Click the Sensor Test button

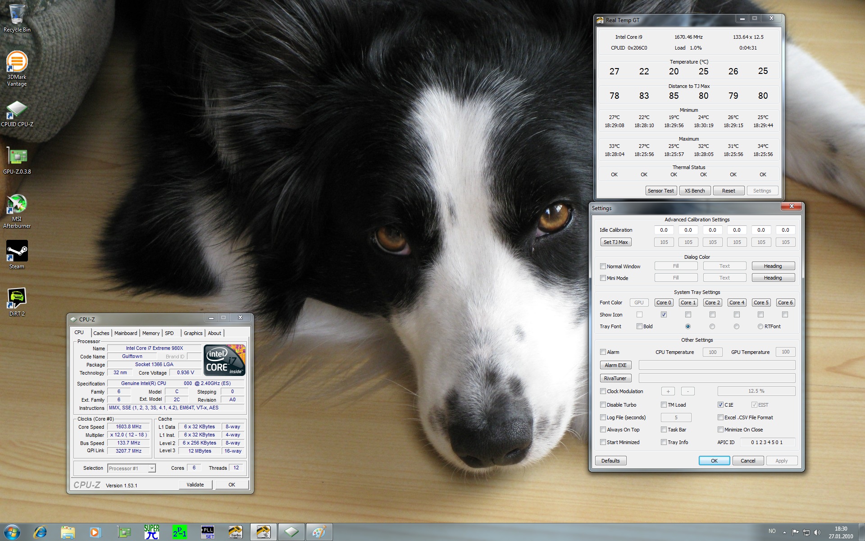pos(661,191)
